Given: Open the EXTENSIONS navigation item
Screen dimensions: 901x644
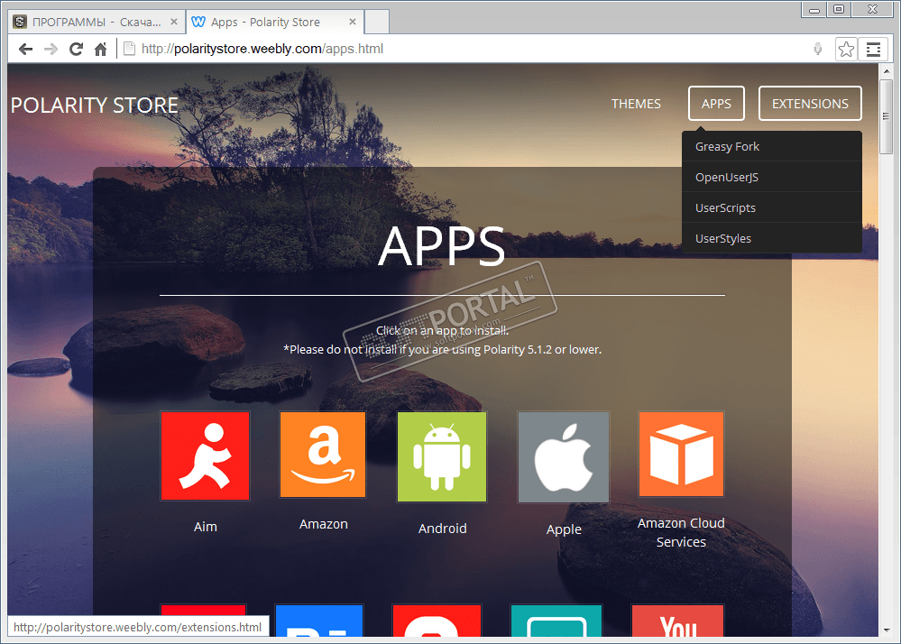Looking at the screenshot, I should [810, 104].
